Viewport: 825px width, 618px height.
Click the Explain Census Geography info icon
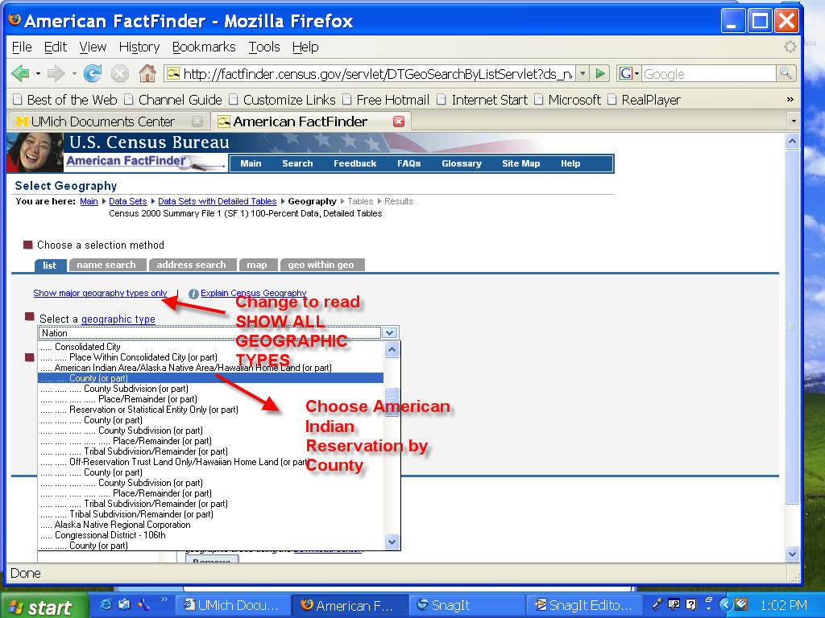pyautogui.click(x=193, y=294)
